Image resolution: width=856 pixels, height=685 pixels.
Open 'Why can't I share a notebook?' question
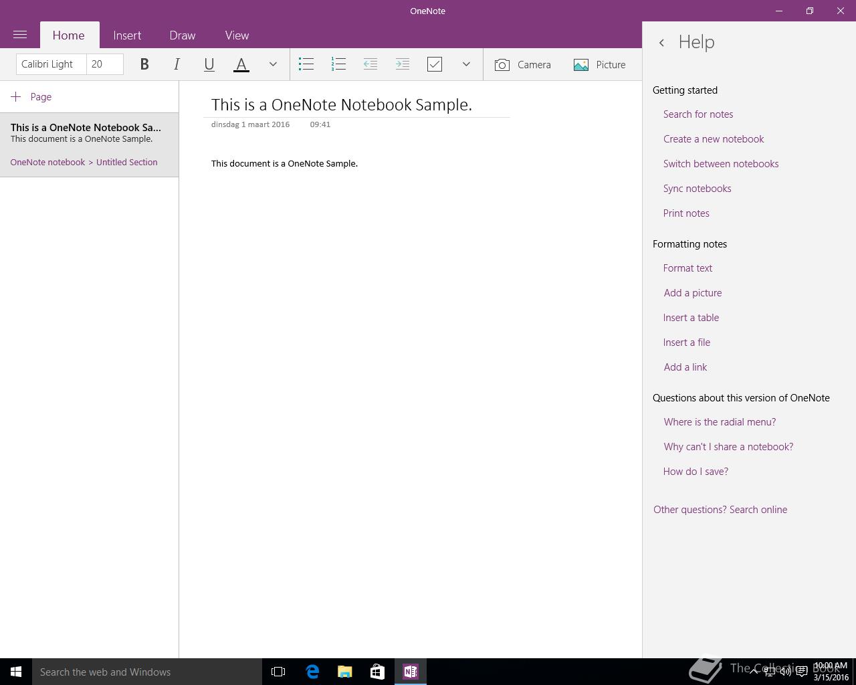[728, 447]
